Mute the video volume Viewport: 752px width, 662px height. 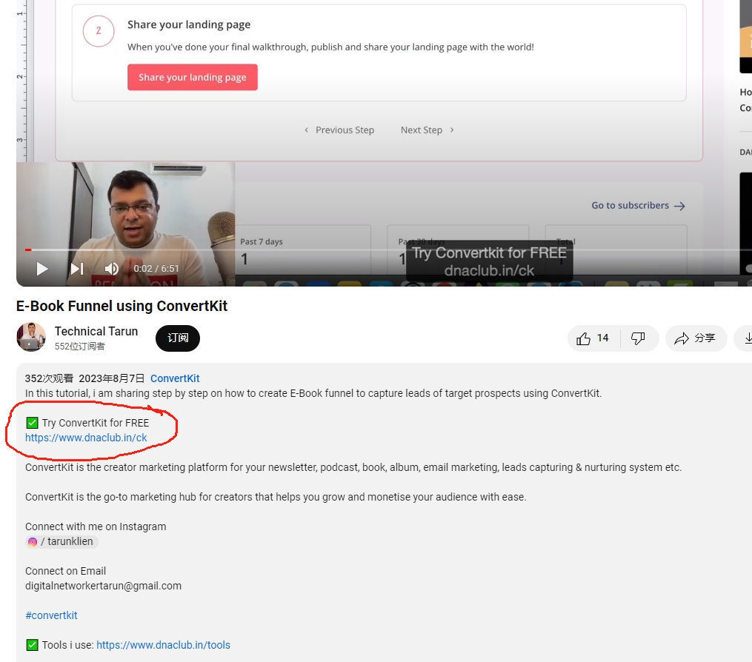coord(111,269)
